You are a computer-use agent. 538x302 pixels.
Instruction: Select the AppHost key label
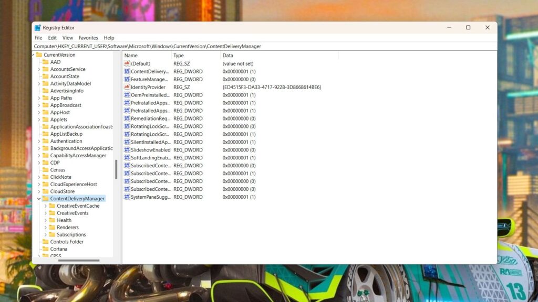[60, 112]
